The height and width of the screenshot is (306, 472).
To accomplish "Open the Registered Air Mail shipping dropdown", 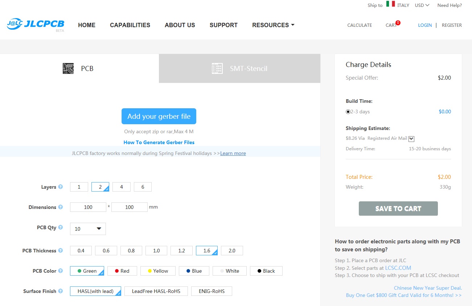I will point(411,139).
